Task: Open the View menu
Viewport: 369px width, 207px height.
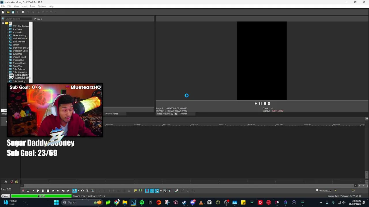Action: click(16, 6)
